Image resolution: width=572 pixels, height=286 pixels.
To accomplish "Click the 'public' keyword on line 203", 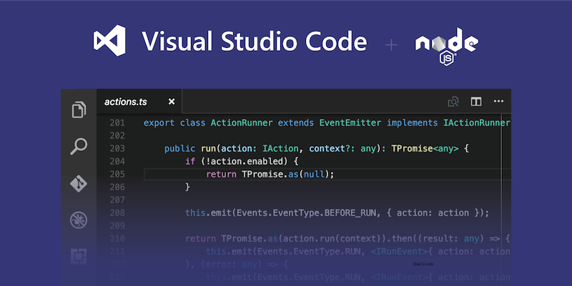I will pos(180,149).
